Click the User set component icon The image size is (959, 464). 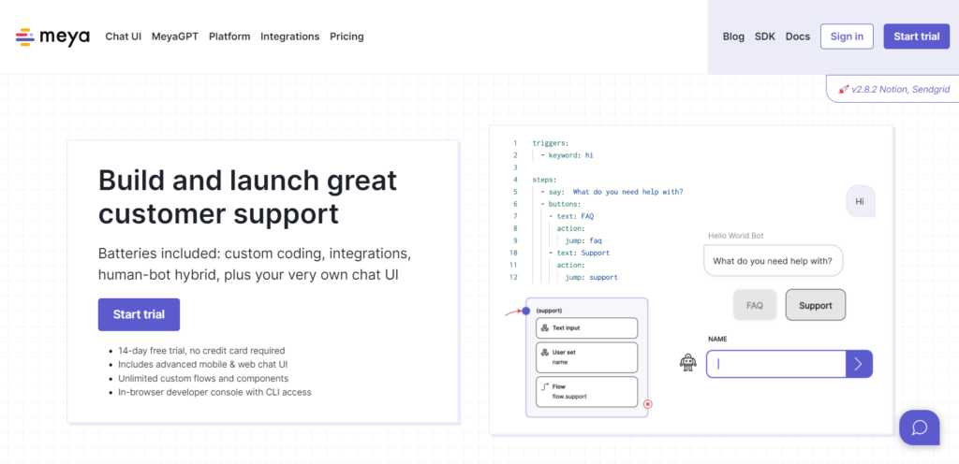[x=544, y=352]
